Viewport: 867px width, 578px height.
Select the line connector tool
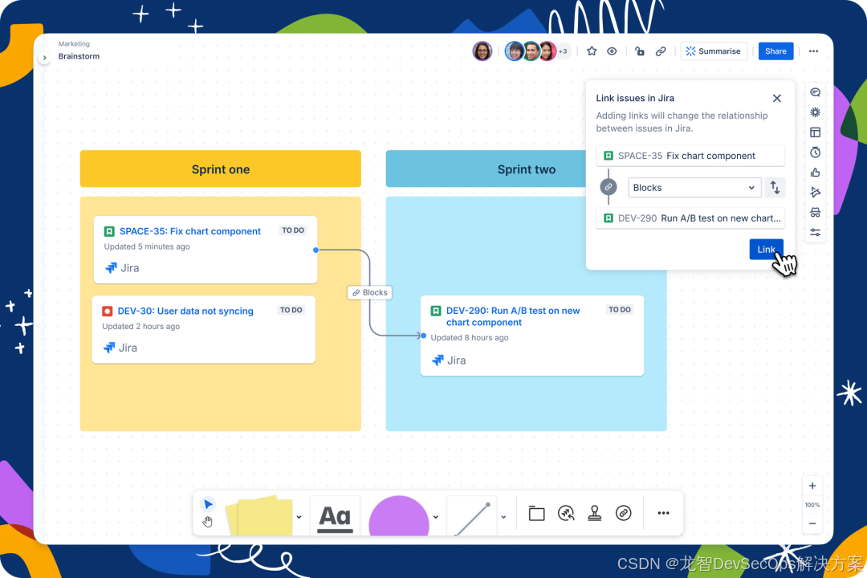click(x=472, y=518)
